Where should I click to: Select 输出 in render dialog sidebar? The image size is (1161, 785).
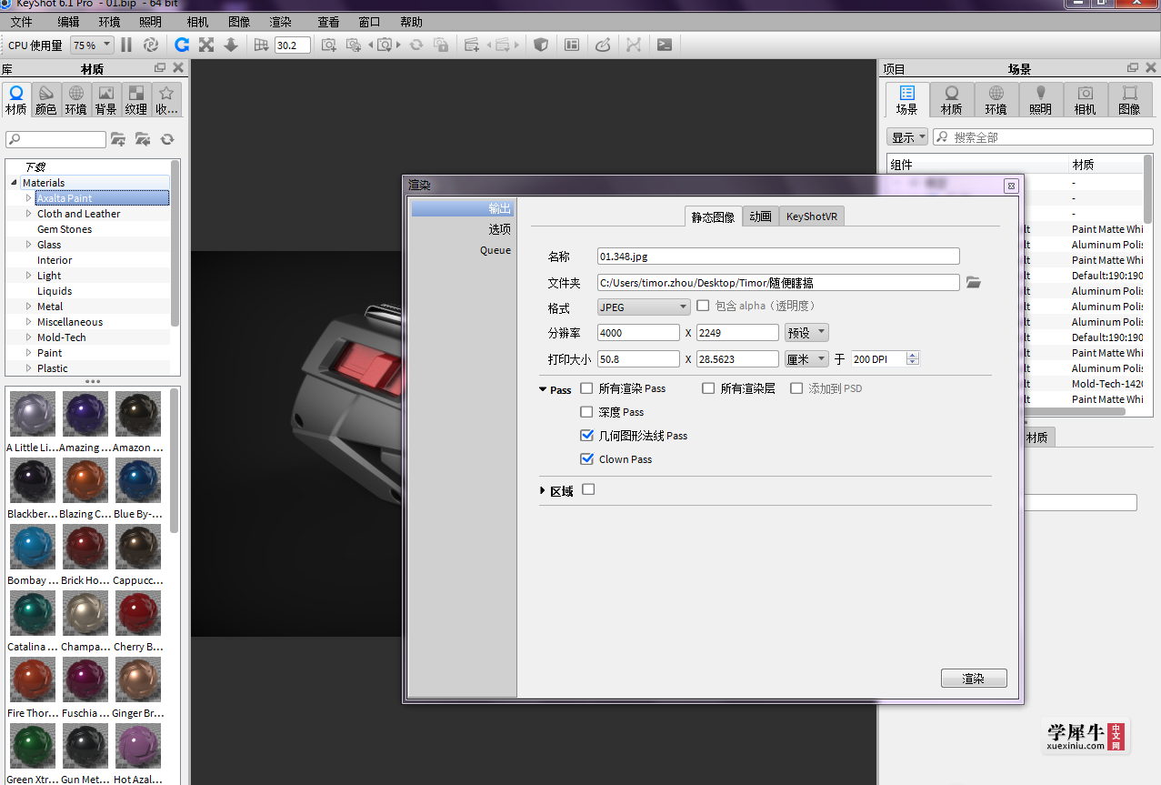[462, 208]
